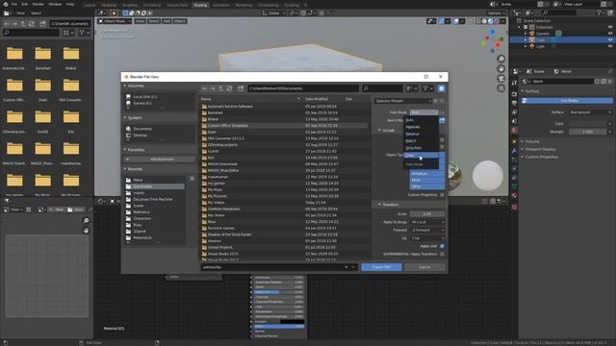Collapse the Transform section

coord(379,205)
